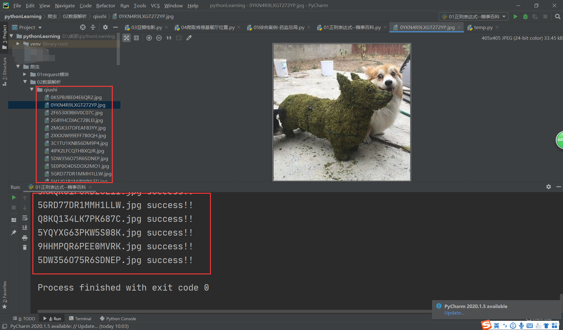Expand the 01request模块 folder
Screen dimensions: 563x330
click(x=25, y=74)
